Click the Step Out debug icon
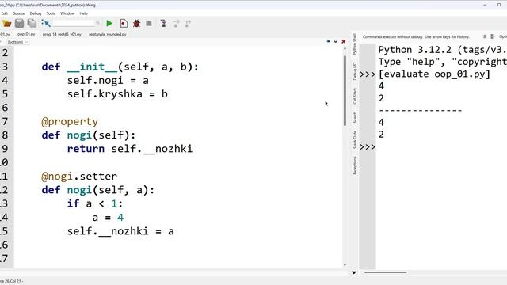507x285 pixels. pyautogui.click(x=188, y=23)
